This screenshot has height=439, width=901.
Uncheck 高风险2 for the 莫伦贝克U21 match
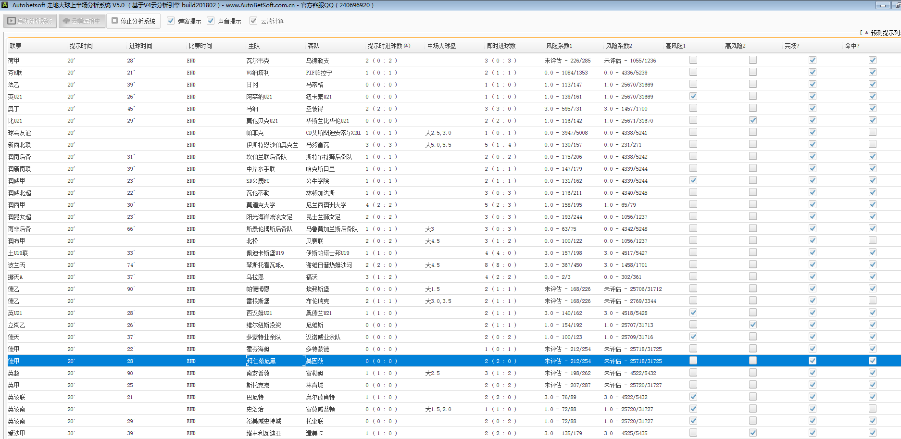click(752, 120)
